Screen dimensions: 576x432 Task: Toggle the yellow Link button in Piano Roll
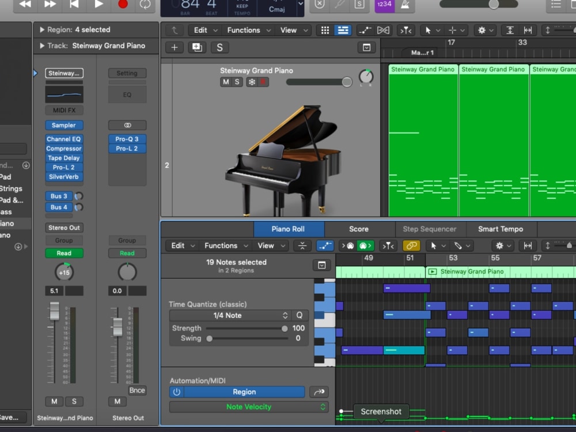(x=411, y=246)
